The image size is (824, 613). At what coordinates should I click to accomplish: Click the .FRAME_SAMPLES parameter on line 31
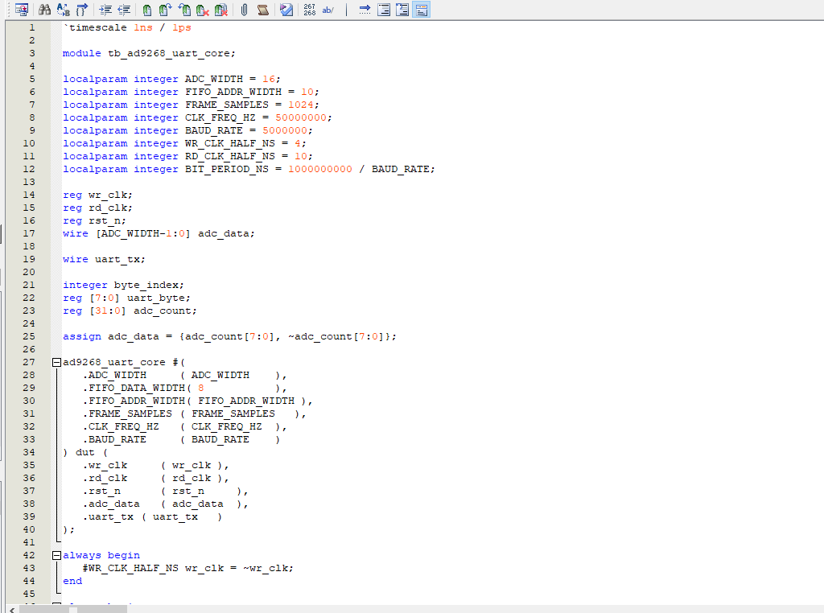127,414
